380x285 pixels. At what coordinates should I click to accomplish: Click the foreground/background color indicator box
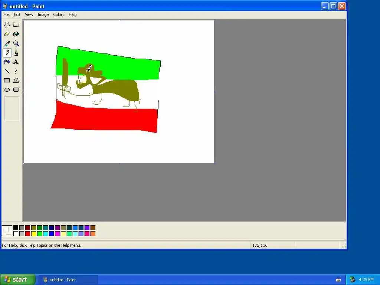pyautogui.click(x=7, y=230)
